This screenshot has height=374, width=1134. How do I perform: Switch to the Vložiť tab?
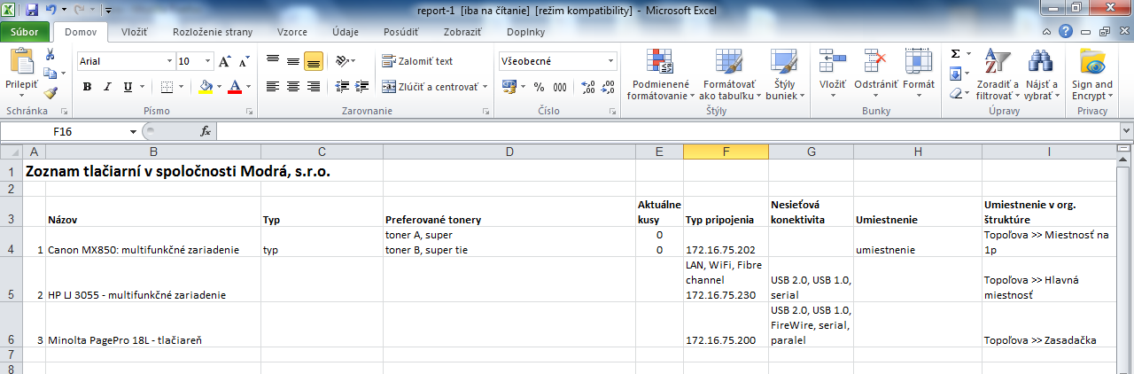click(x=134, y=32)
